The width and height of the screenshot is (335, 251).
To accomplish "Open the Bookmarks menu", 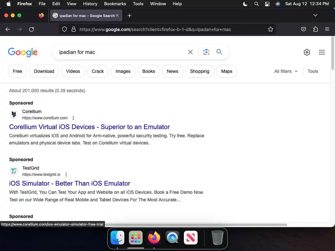I will click(115, 4).
